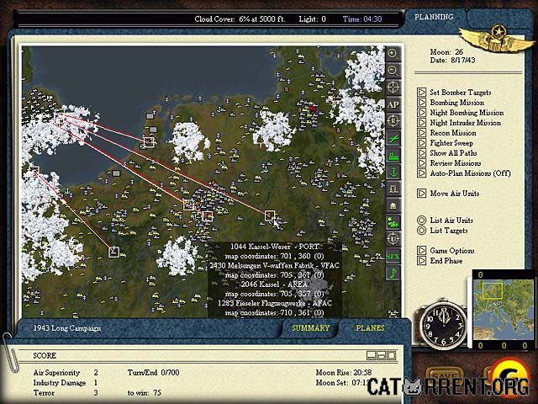This screenshot has width=538, height=404.
Task: Click '1943 Long Campaign' title
Action: pos(67,328)
